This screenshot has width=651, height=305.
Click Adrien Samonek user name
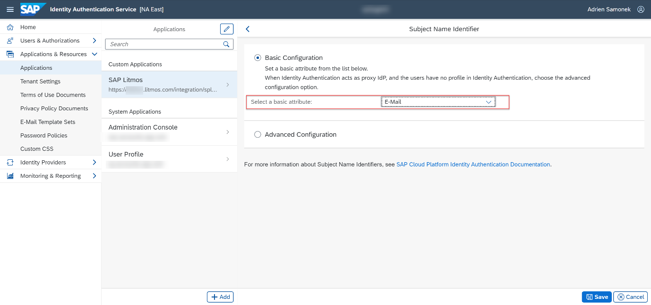(609, 9)
